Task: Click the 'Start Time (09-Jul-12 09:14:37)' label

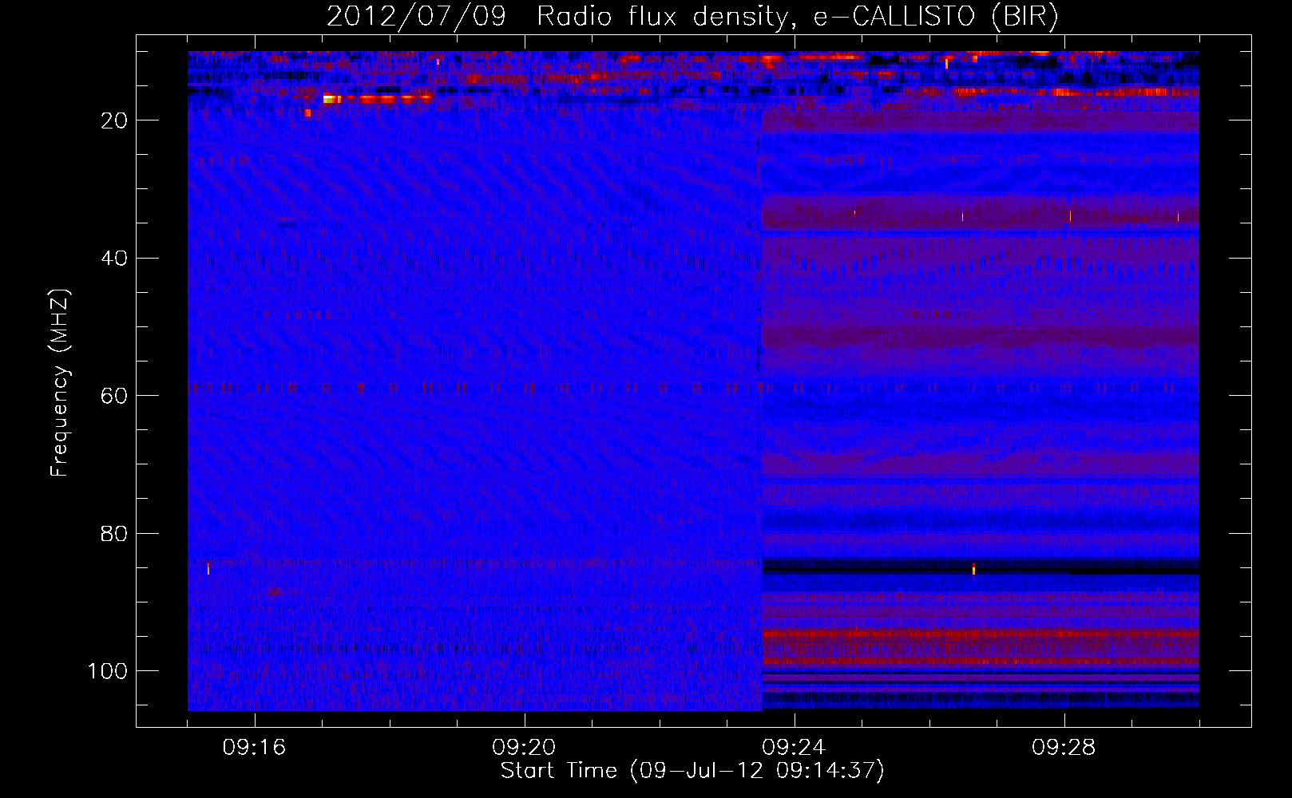Action: click(692, 771)
